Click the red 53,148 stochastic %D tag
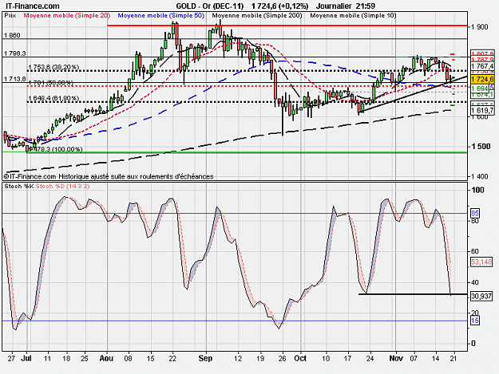 (481, 262)
